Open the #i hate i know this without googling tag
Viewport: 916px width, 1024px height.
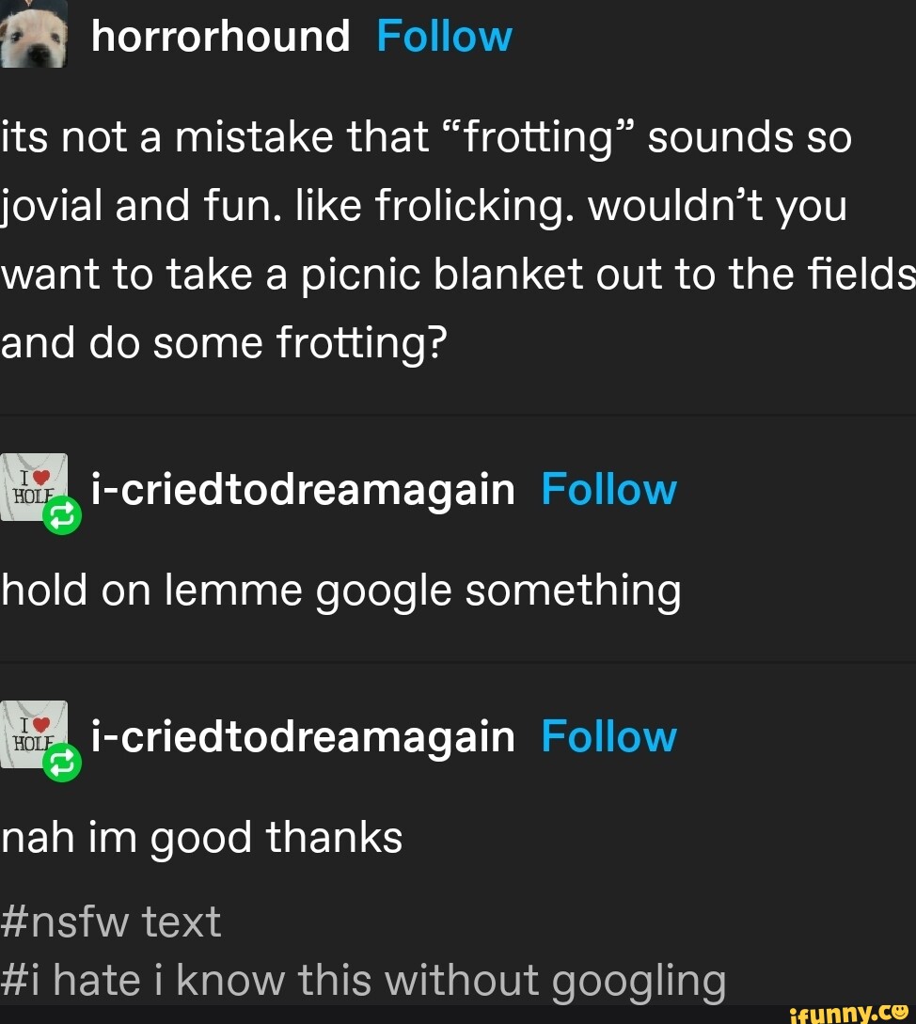(363, 980)
